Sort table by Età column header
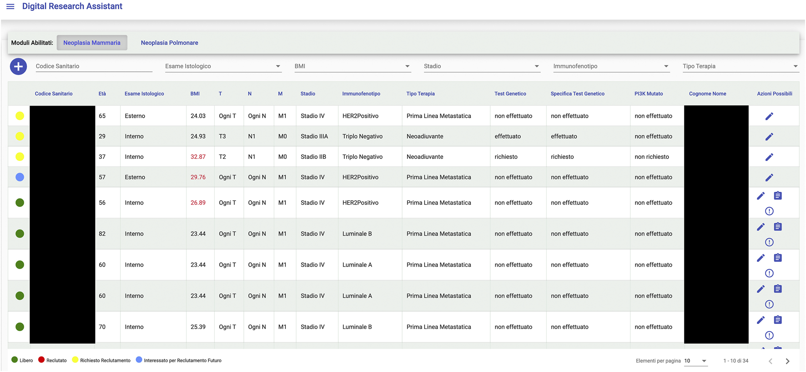This screenshot has width=806, height=372. [x=102, y=94]
